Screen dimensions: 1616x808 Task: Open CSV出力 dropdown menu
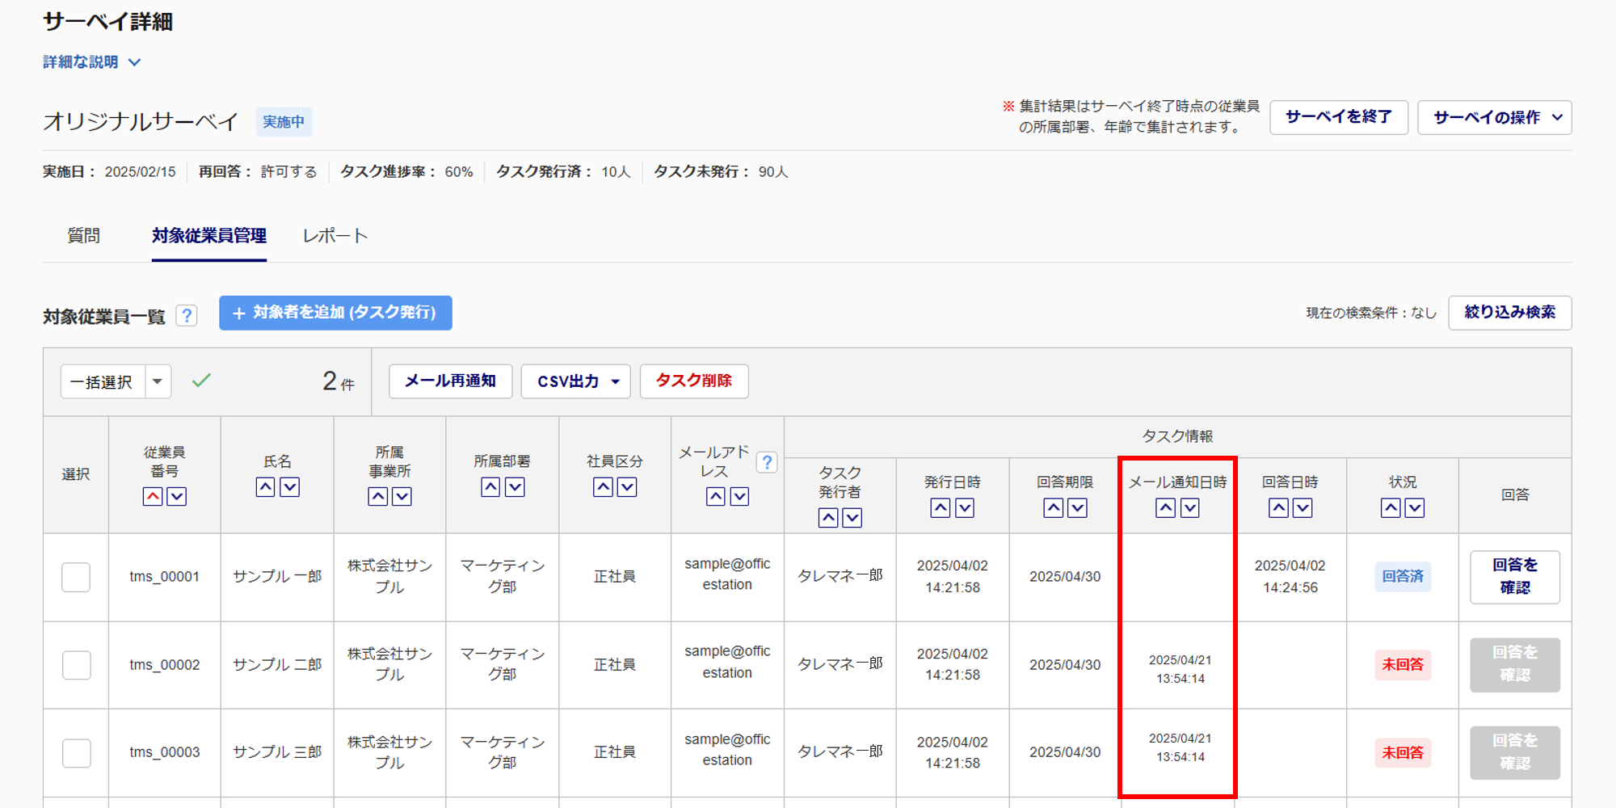576,381
